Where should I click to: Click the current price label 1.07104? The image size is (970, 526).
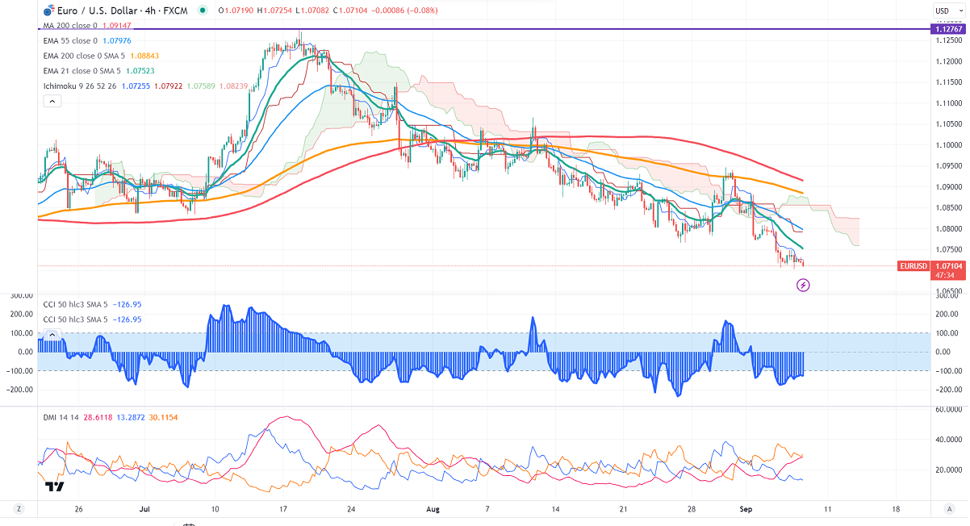pos(947,265)
